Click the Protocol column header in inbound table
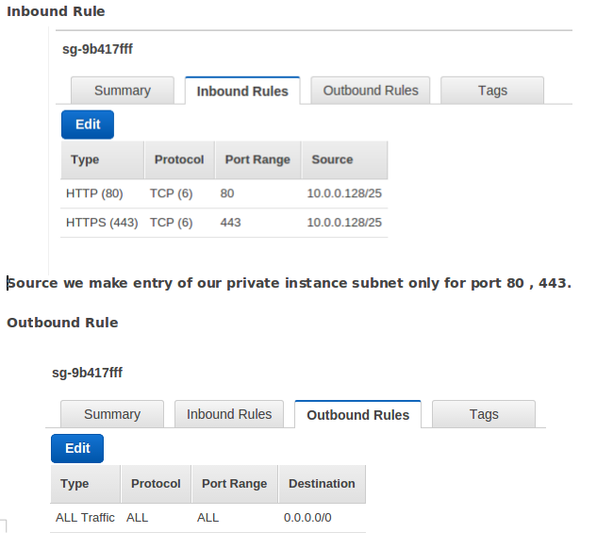Screen dimensions: 597x549 click(x=180, y=159)
